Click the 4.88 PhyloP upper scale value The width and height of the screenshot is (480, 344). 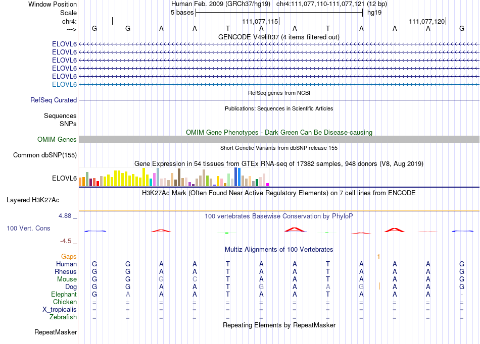[65, 216]
